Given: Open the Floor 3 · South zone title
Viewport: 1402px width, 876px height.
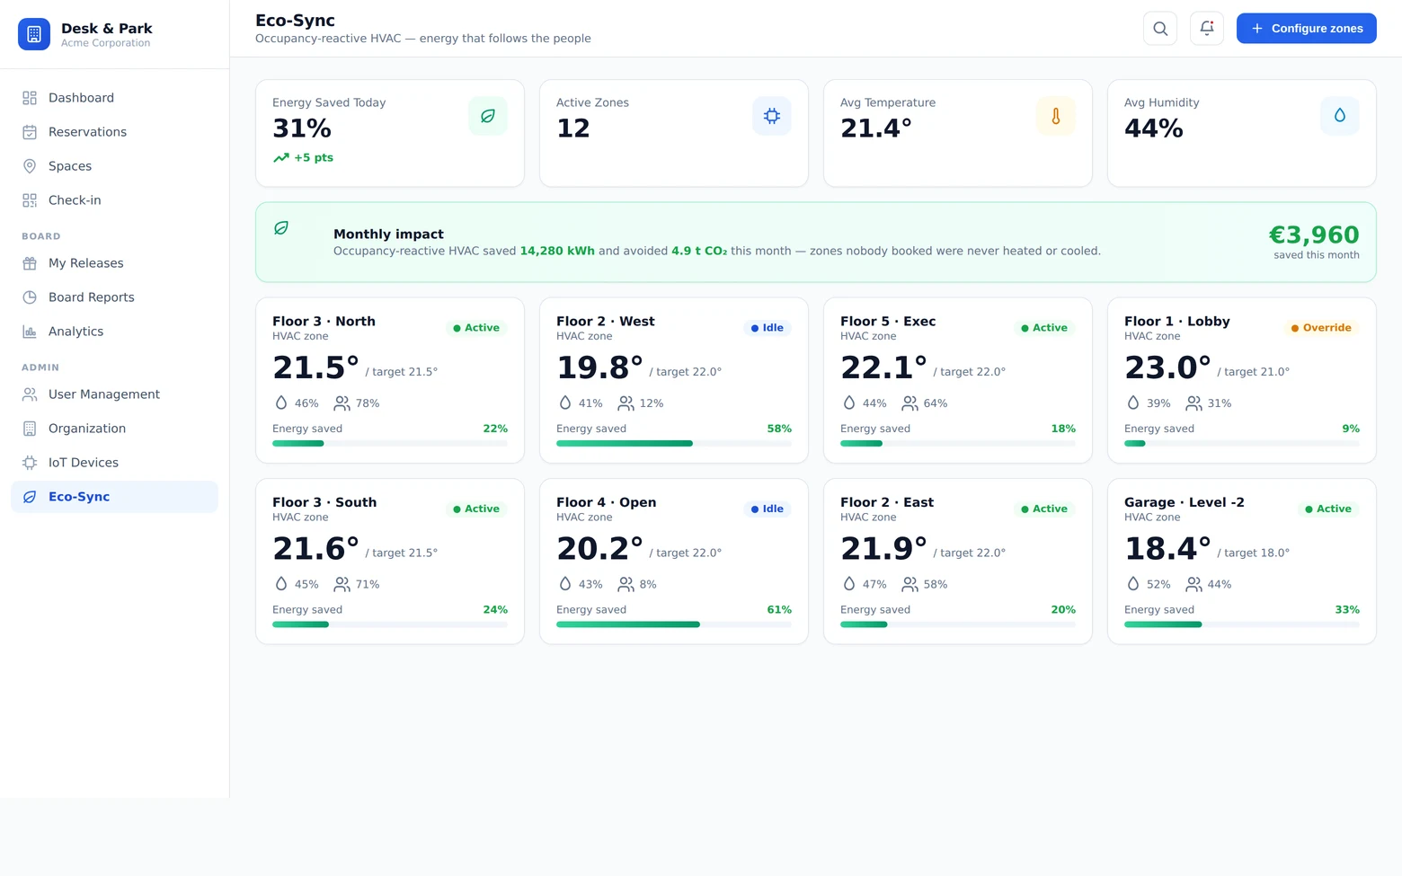Looking at the screenshot, I should tap(324, 502).
